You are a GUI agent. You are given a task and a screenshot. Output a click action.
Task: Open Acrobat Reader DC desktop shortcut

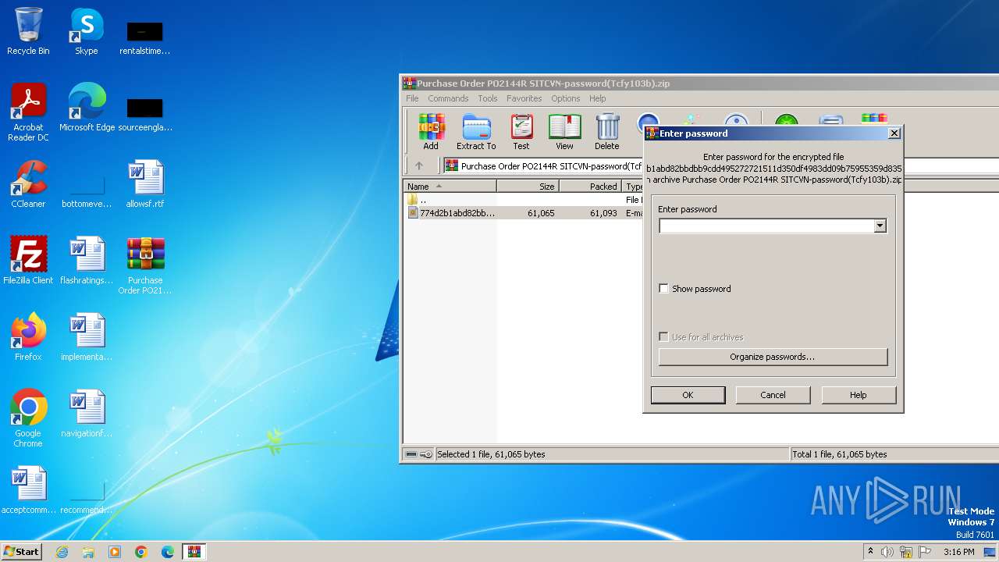(x=28, y=112)
